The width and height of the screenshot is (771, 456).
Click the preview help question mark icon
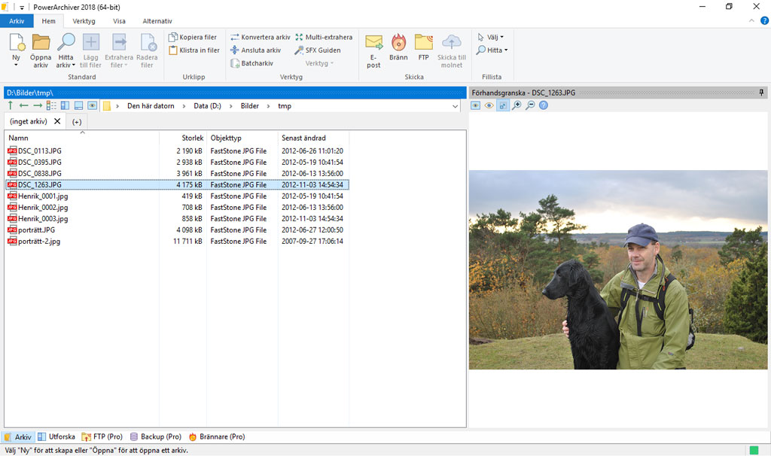(544, 105)
